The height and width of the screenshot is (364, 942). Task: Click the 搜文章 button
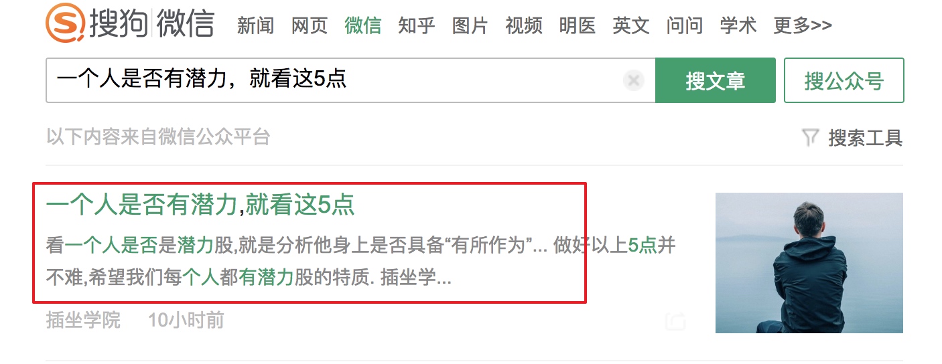(715, 80)
